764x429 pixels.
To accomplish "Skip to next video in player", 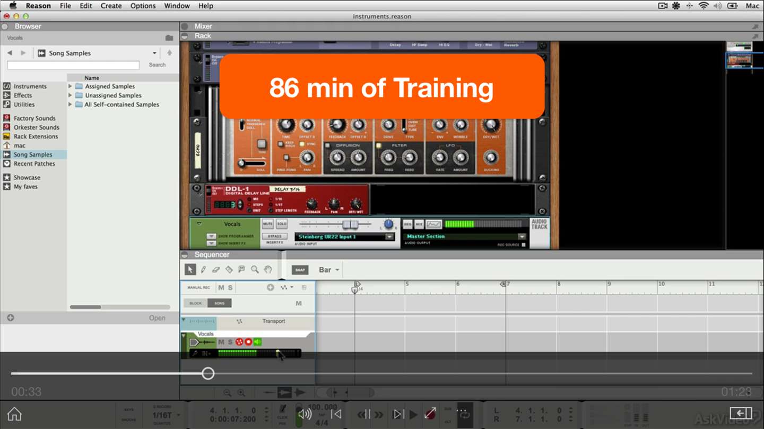I will click(x=398, y=414).
